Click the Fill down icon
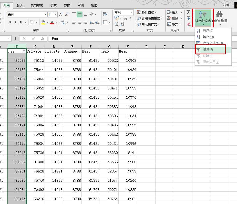This screenshot has height=204, width=237. pos(189,18)
